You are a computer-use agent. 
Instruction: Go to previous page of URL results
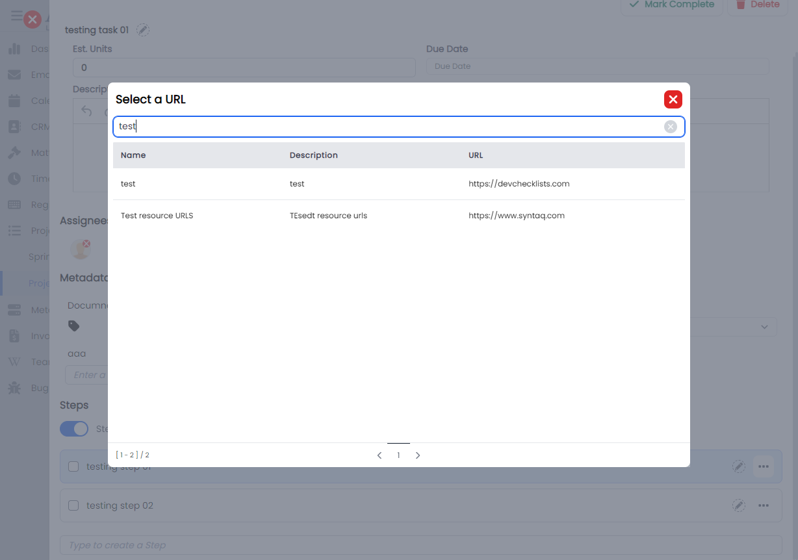(x=380, y=455)
